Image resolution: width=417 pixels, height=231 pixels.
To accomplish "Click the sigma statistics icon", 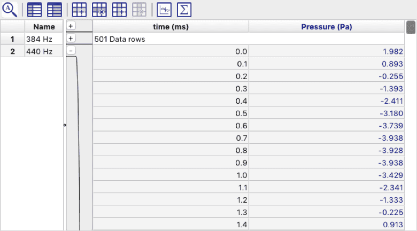I will 184,9.
